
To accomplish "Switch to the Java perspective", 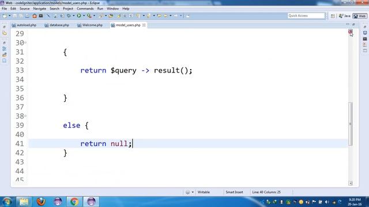I will point(345,16).
